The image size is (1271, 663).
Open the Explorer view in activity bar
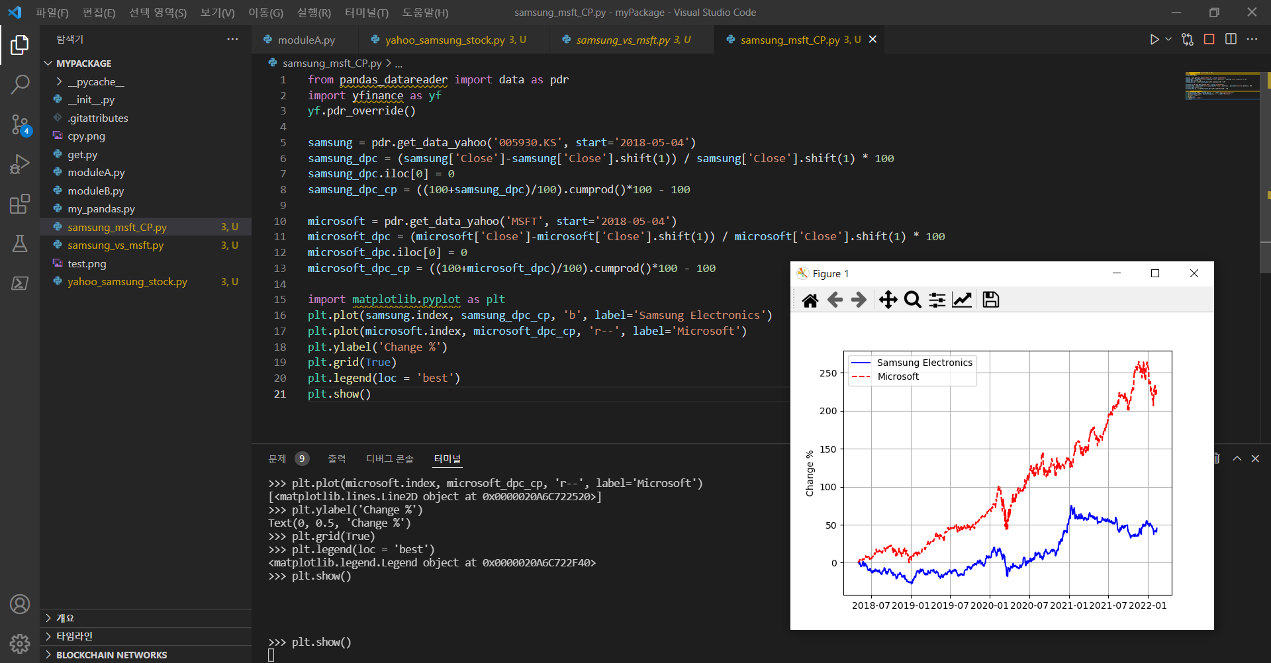[x=20, y=45]
